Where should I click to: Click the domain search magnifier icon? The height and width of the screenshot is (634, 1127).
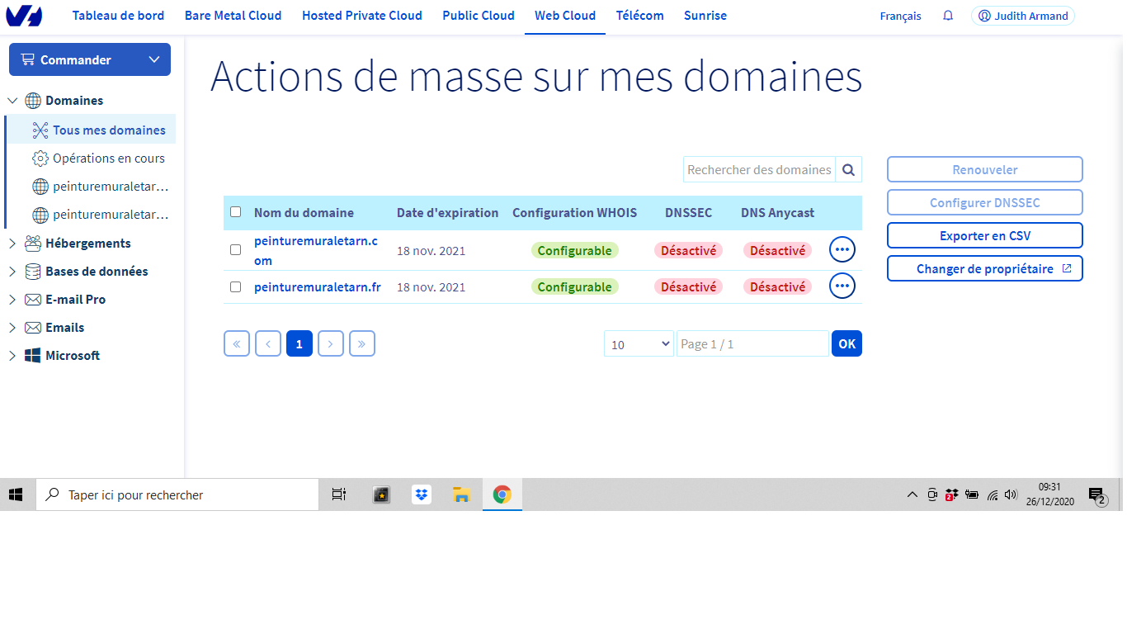click(x=848, y=170)
